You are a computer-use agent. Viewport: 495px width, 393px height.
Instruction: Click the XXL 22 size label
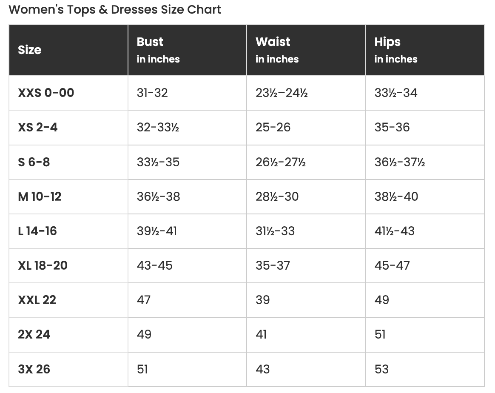[x=37, y=300]
